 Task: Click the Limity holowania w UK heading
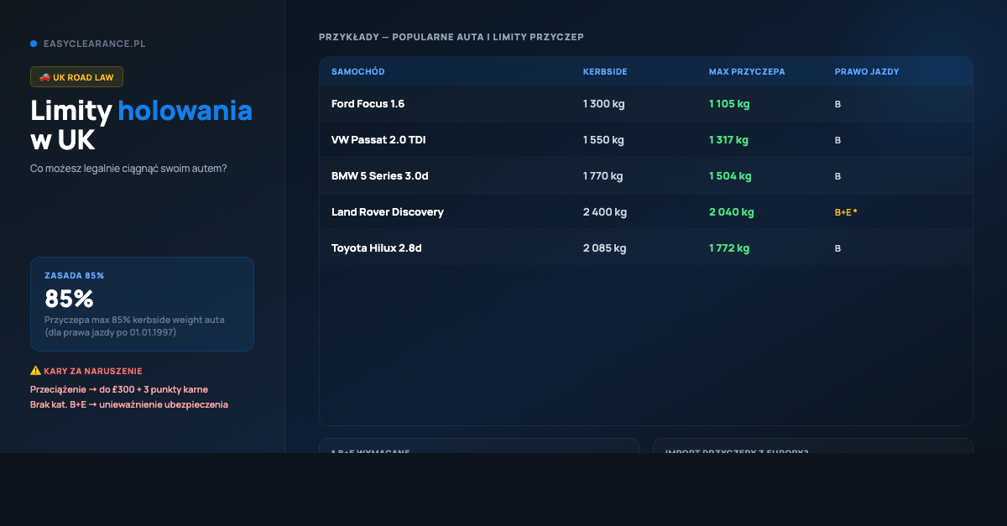pos(141,124)
